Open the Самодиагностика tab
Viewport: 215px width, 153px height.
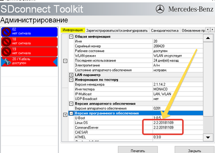165,31
